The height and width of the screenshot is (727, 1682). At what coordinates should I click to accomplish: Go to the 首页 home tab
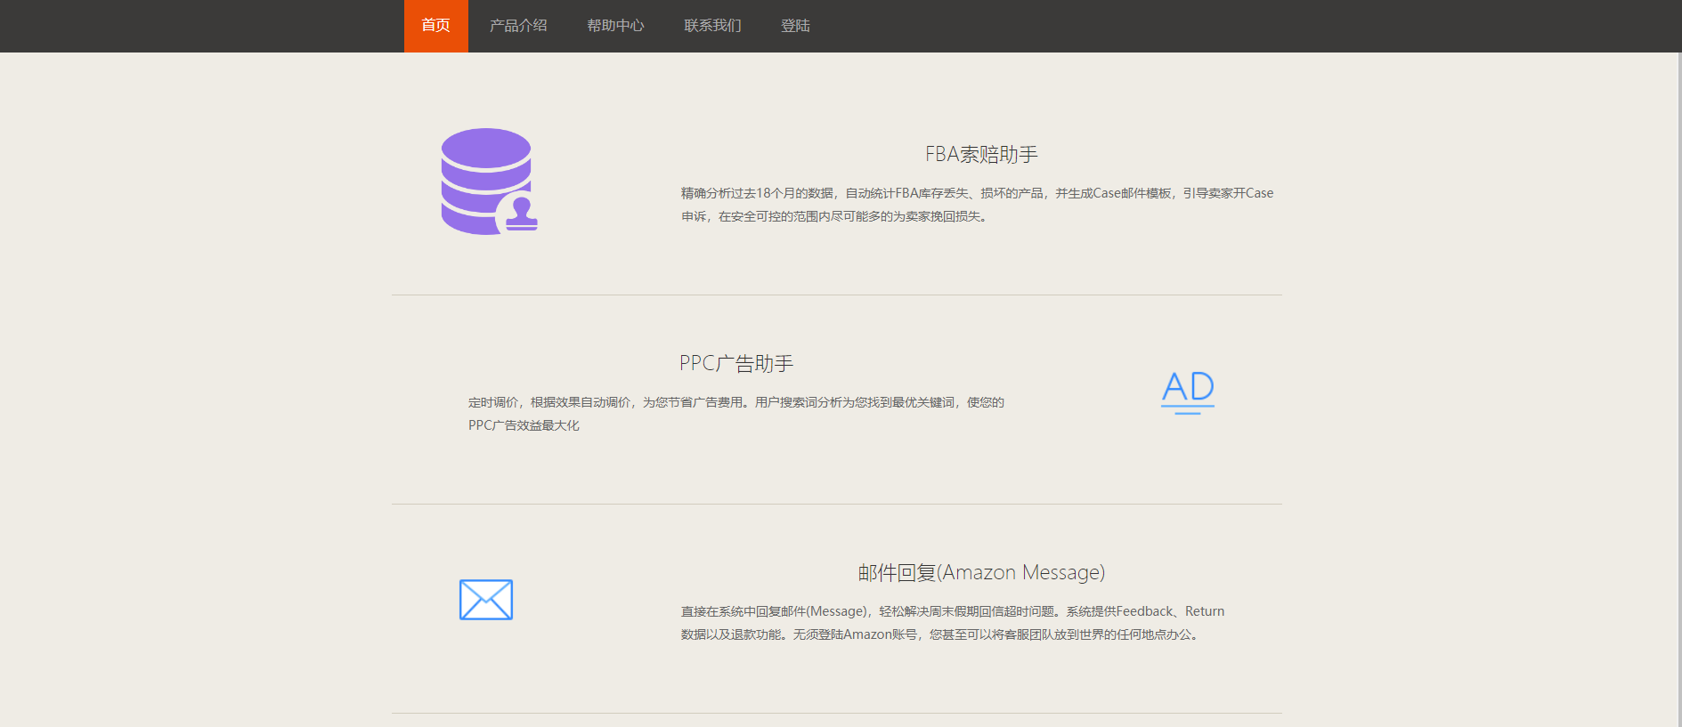pyautogui.click(x=435, y=26)
